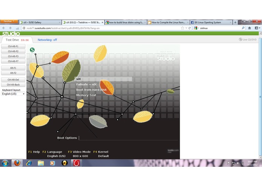Click the Boot Options input line
Screen dimensions: 262x186
click(x=128, y=138)
